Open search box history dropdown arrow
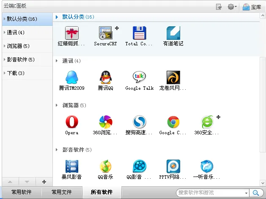 (246, 193)
